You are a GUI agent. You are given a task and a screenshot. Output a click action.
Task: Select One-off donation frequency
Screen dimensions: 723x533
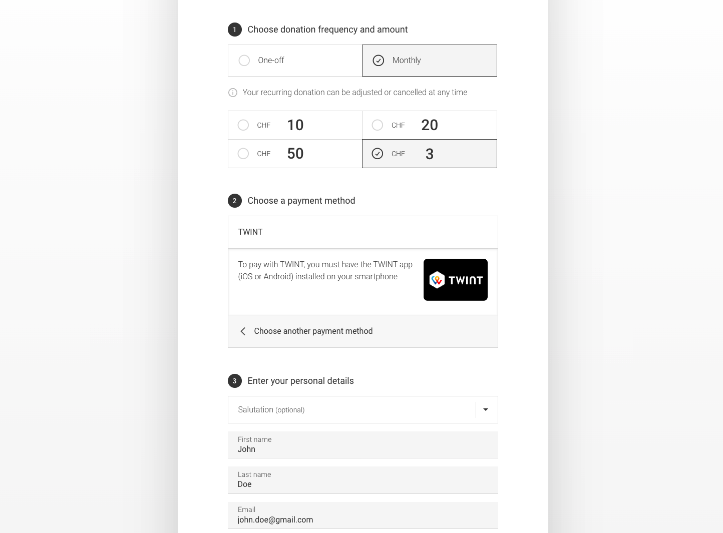295,61
